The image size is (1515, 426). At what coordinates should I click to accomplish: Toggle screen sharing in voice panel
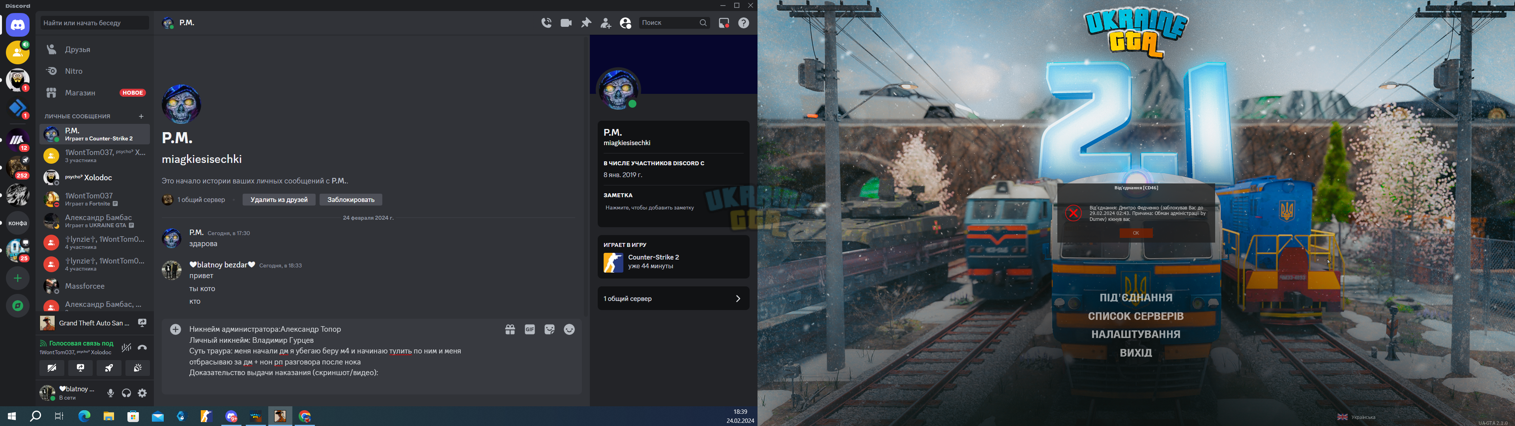(x=80, y=368)
